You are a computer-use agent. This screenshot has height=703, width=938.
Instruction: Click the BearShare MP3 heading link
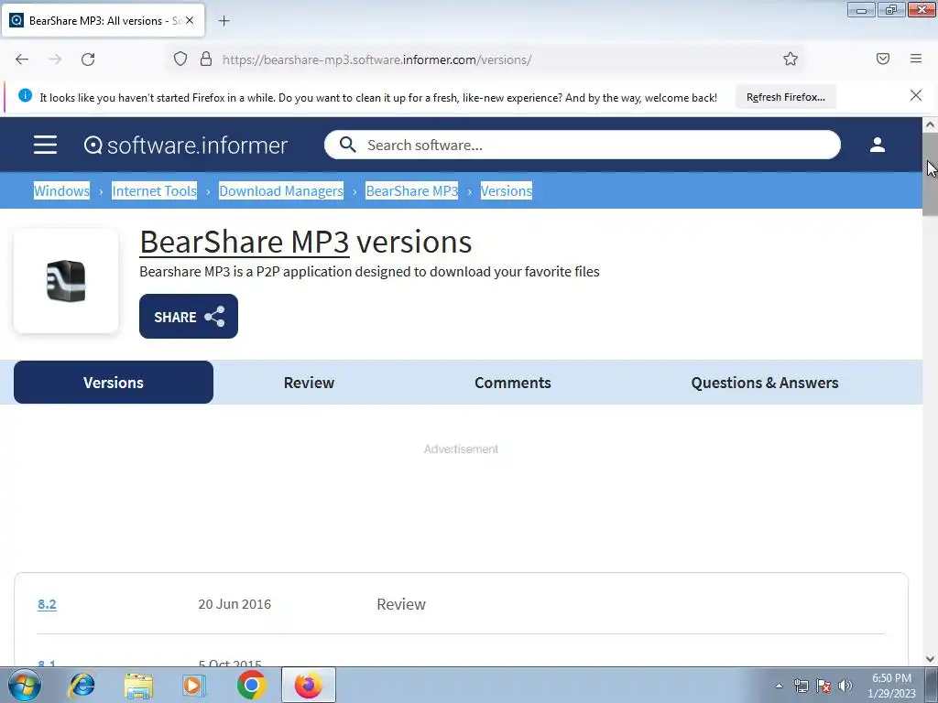pos(244,242)
